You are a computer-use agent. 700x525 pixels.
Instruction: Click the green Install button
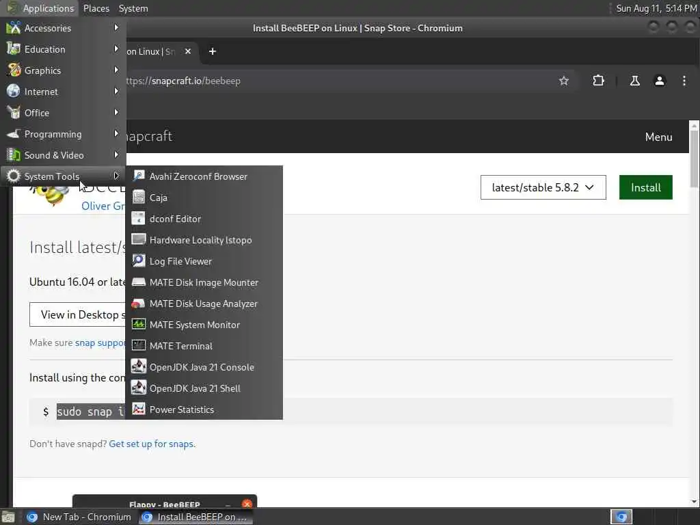pos(645,187)
